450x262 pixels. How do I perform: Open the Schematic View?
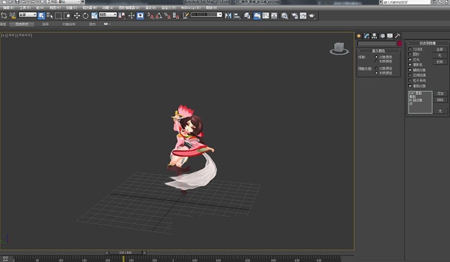click(274, 16)
